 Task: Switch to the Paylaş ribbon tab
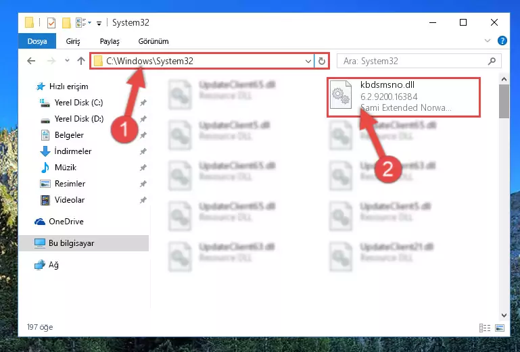[x=110, y=41]
